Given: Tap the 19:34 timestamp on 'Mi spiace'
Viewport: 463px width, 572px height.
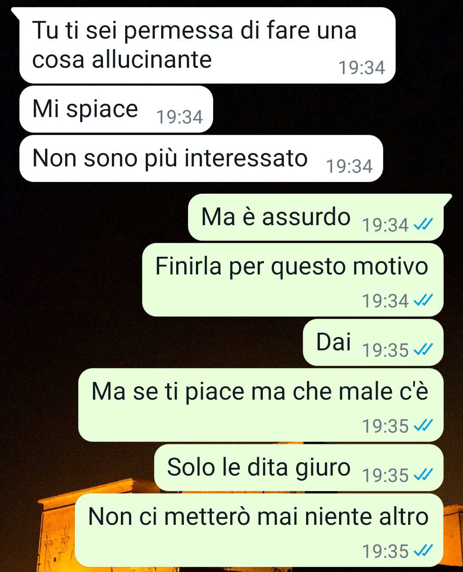Looking at the screenshot, I should tap(180, 117).
